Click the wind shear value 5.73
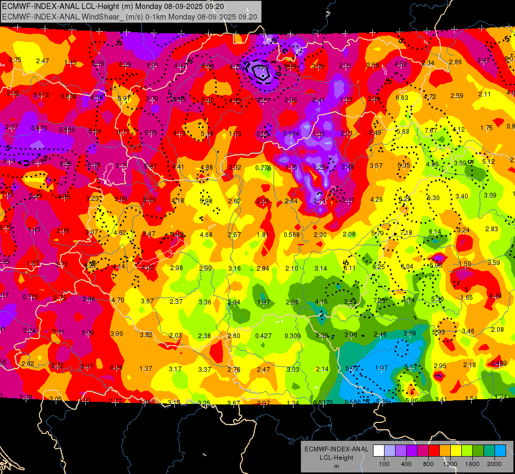This screenshot has height=474, width=515. 352,369
